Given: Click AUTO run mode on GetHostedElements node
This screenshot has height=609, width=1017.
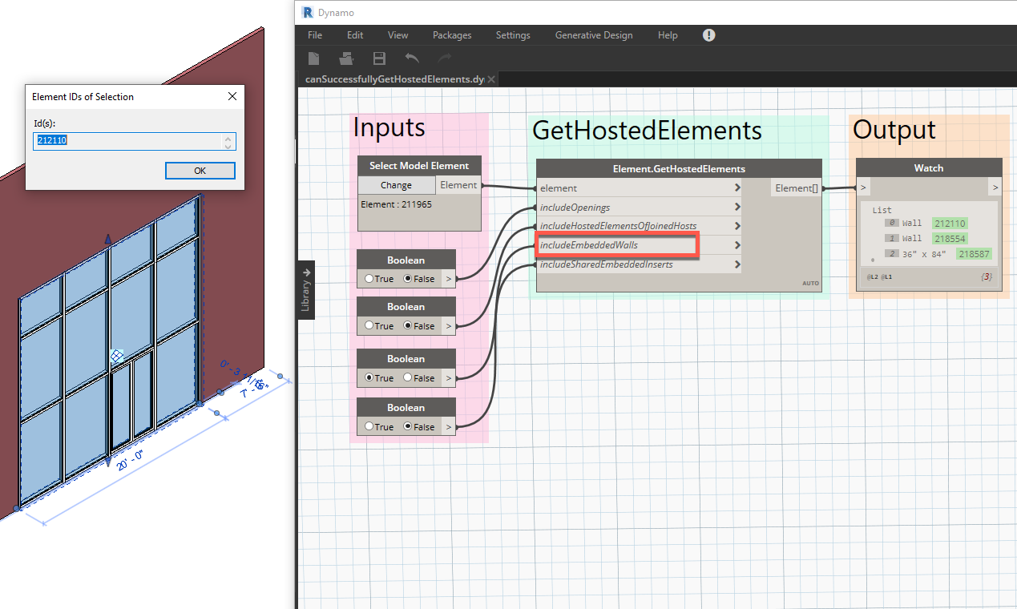Looking at the screenshot, I should click(810, 283).
